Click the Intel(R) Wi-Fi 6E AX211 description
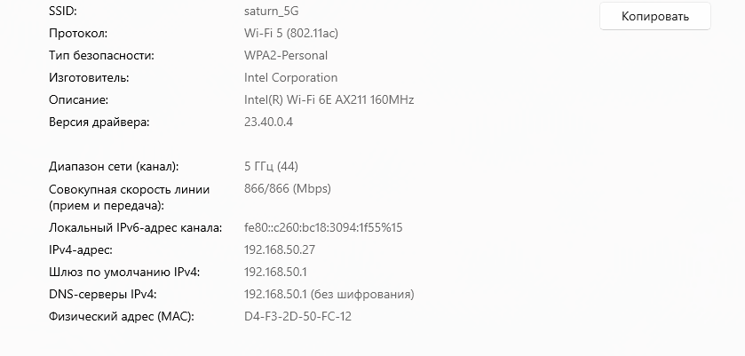Screen dimensions: 745x356 329,99
